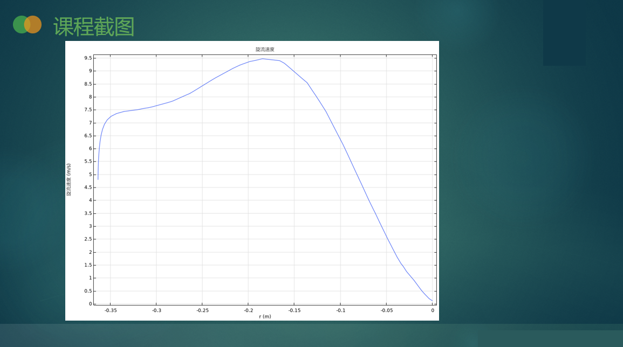The width and height of the screenshot is (623, 347).
Task: Click the plot title 旋流速度
Action: click(x=265, y=49)
